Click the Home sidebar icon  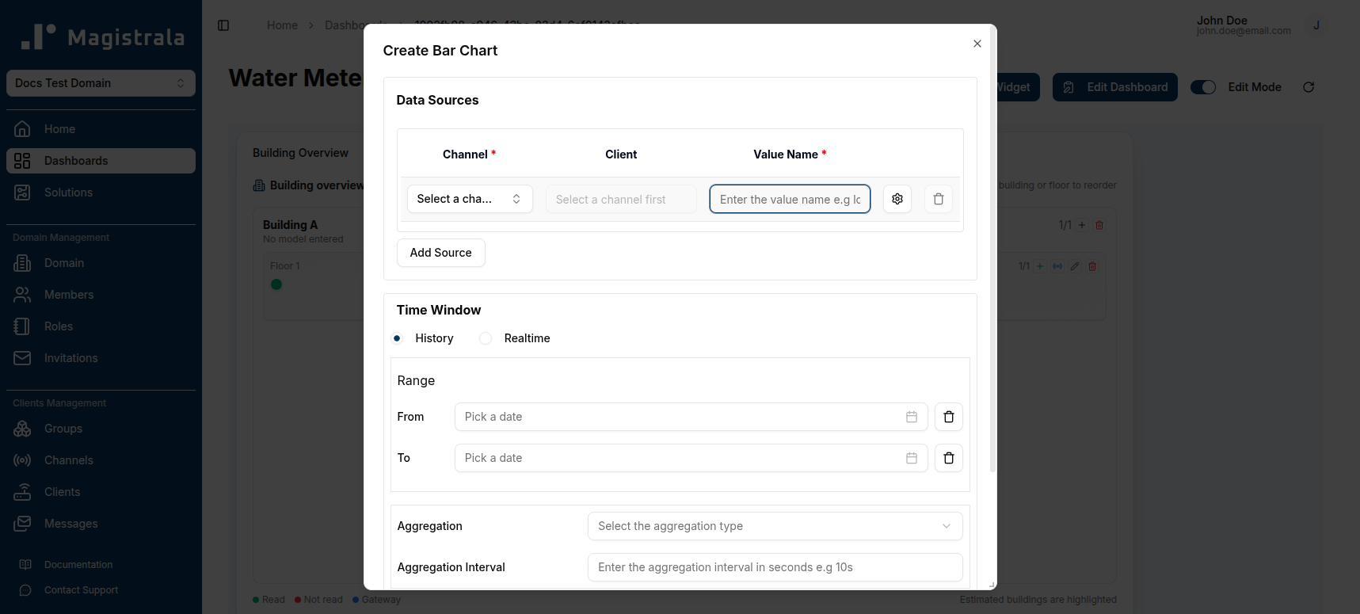coord(22,128)
